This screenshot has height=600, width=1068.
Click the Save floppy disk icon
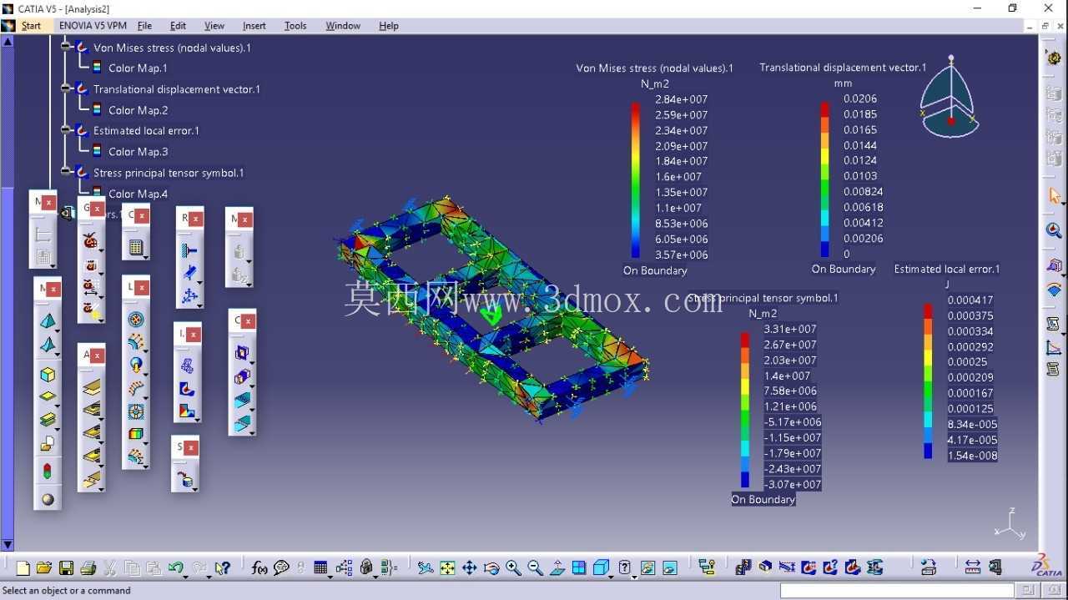pos(66,568)
